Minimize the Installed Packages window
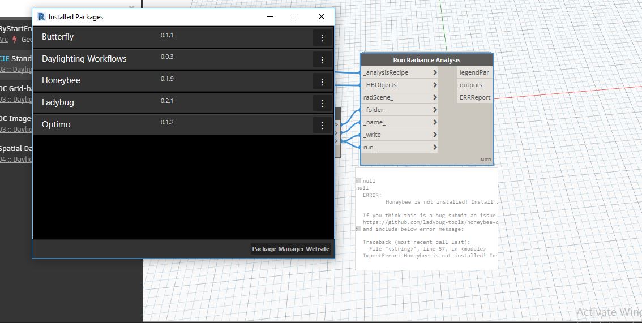 click(270, 16)
